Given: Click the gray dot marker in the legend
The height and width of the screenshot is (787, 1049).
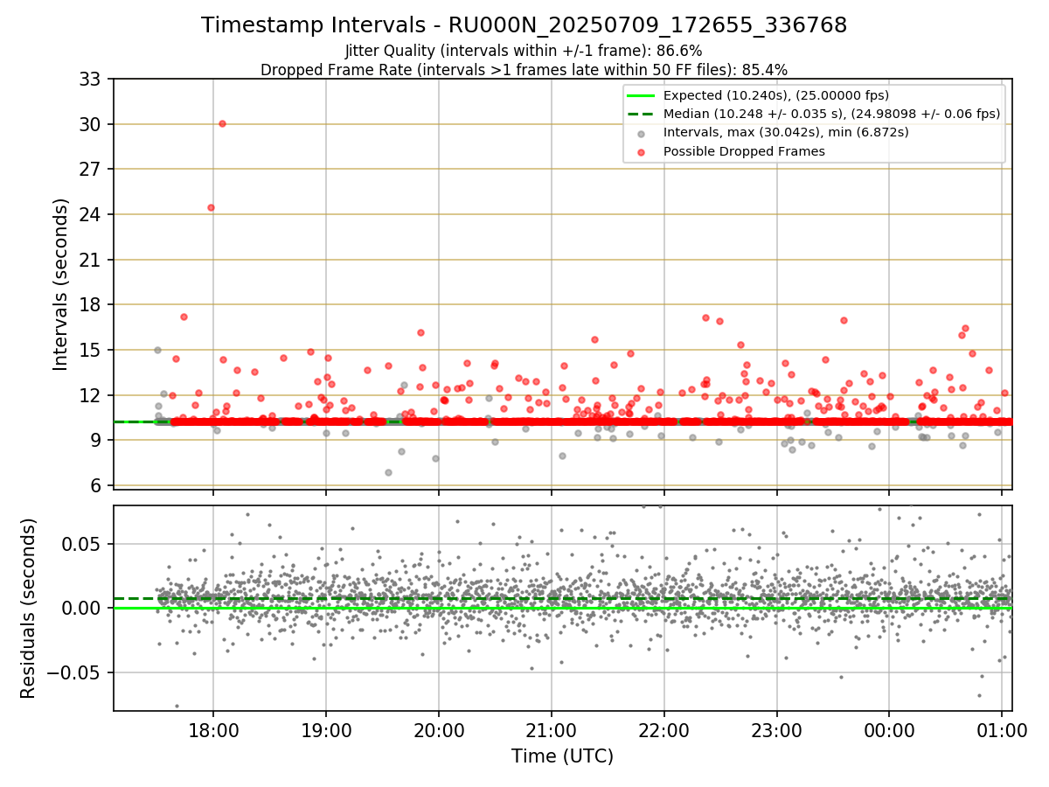Looking at the screenshot, I should [x=641, y=134].
